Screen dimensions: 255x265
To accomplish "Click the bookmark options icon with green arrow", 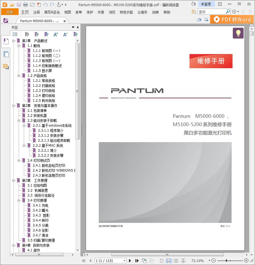I will (75, 34).
